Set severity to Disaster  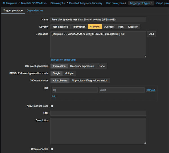133,27
